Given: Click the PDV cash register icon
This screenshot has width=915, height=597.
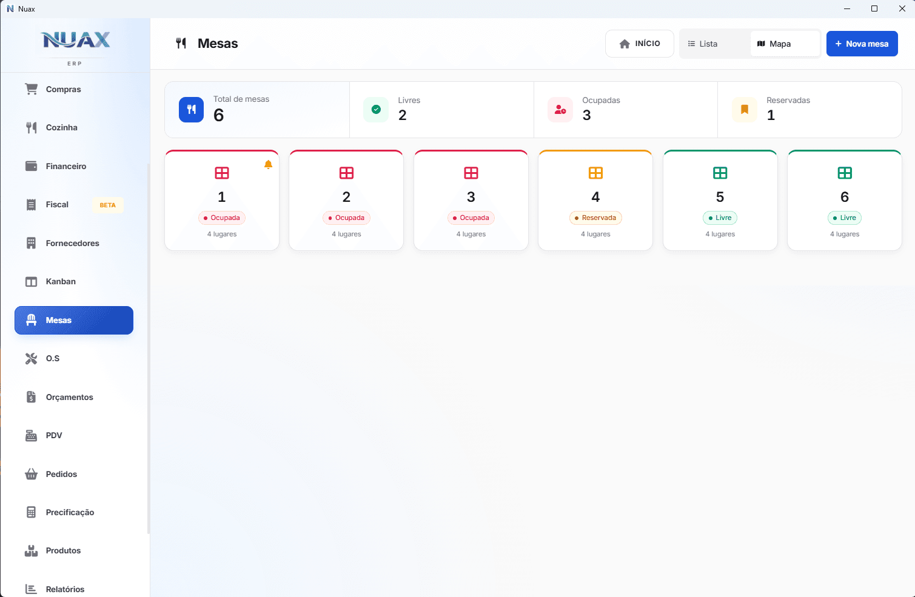Looking at the screenshot, I should pos(31,436).
